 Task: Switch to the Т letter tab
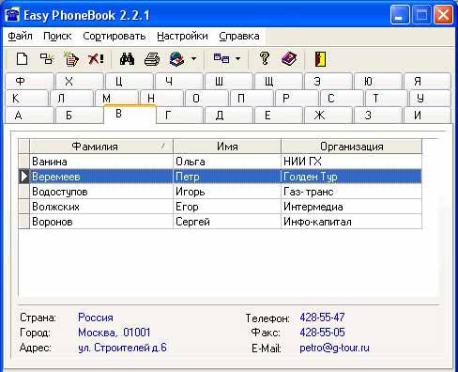pos(387,99)
